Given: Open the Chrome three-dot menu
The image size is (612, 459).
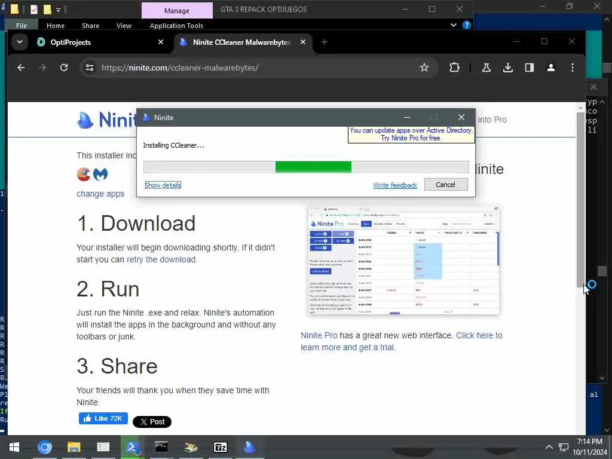Looking at the screenshot, I should pos(572,68).
